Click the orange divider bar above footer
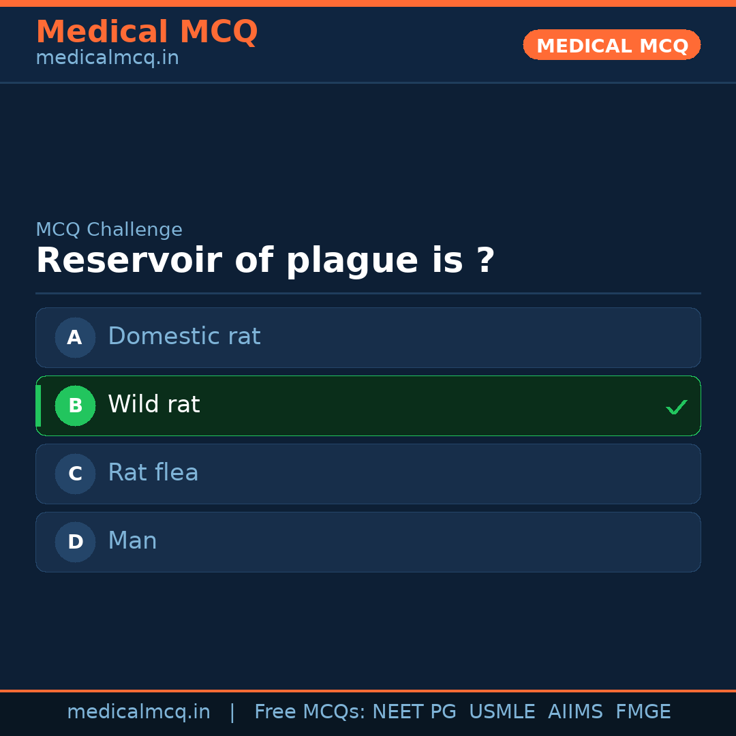The image size is (736, 736). coord(368,690)
